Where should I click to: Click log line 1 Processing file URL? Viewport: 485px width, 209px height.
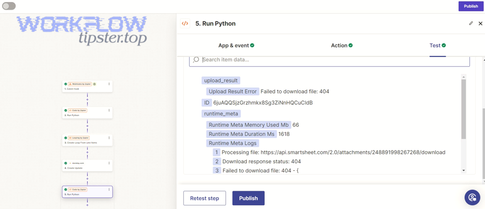(x=333, y=152)
